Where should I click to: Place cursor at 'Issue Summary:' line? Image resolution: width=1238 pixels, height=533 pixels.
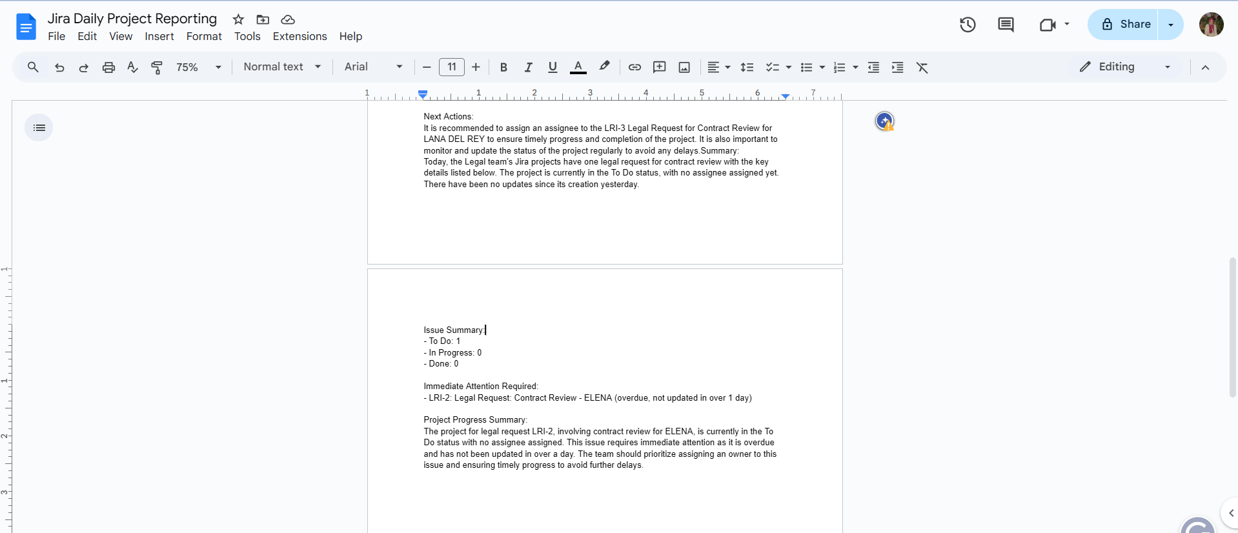point(454,330)
